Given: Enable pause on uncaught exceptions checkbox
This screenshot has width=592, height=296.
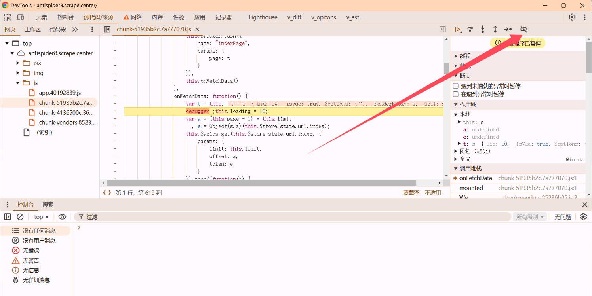Looking at the screenshot, I should tap(456, 86).
